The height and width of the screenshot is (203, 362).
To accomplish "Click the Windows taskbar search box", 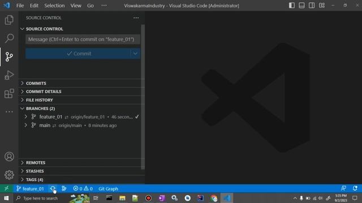I will [41, 198].
